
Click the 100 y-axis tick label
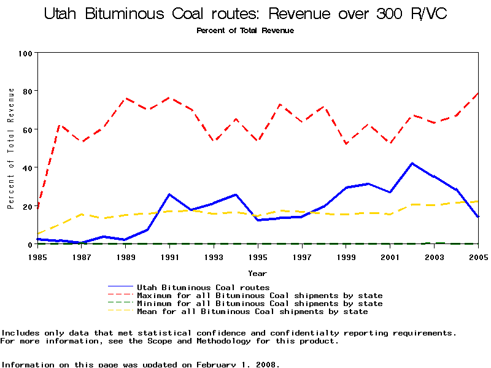[x=25, y=53]
